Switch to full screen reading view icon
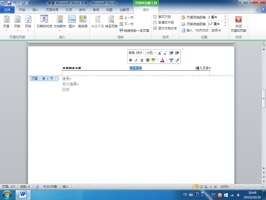The height and width of the screenshot is (200, 266). click(x=201, y=187)
